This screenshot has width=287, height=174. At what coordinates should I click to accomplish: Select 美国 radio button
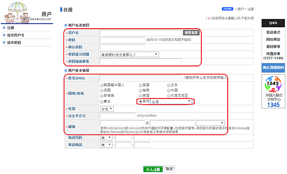pyautogui.click(x=140, y=85)
